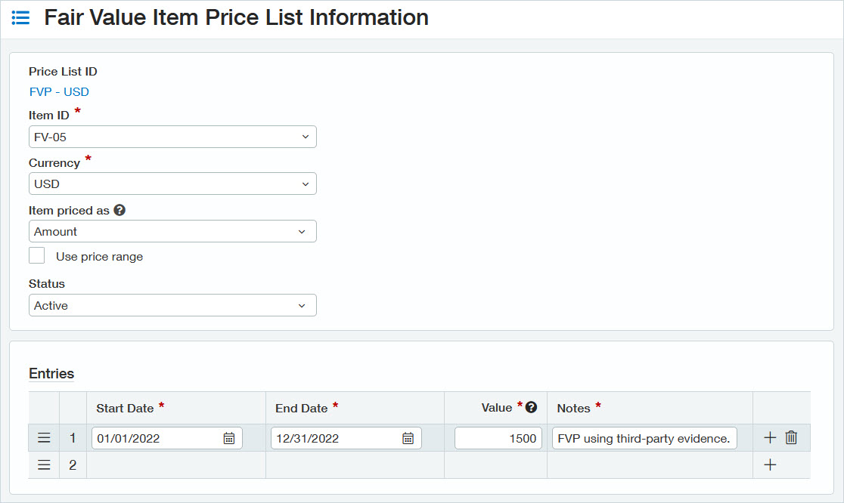This screenshot has height=503, width=844.
Task: Click the help icon in Value column header
Action: pos(529,407)
